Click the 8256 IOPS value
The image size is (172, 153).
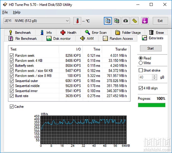click(73, 55)
